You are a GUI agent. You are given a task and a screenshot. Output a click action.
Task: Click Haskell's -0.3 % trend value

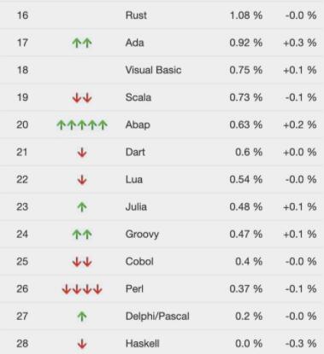(301, 344)
